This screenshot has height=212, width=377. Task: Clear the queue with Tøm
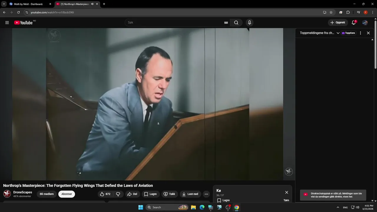[286, 200]
